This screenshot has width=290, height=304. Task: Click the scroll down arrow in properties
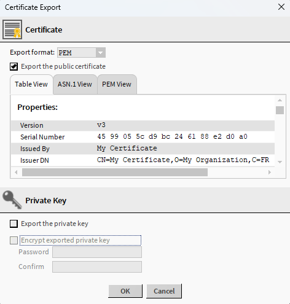click(280, 162)
